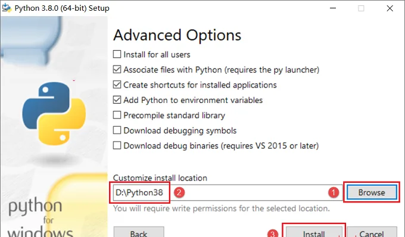Minimize the Python Setup window
Image resolution: width=405 pixels, height=237 pixels.
(333, 8)
